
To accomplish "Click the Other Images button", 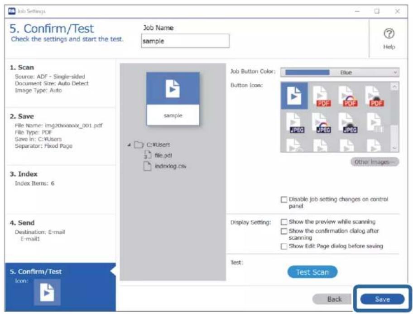I will click(375, 162).
